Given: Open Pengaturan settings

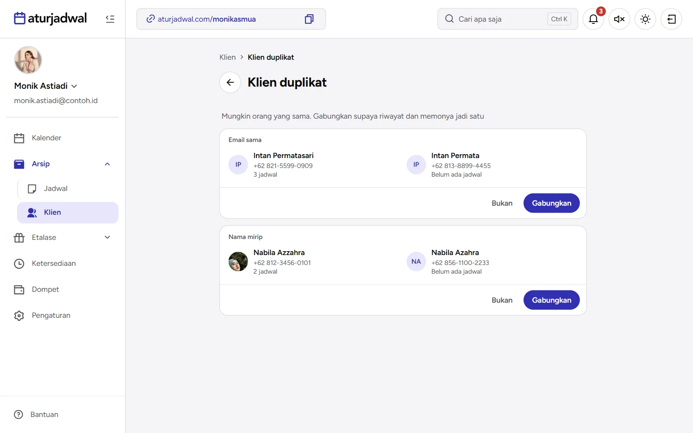Looking at the screenshot, I should [x=63, y=315].
